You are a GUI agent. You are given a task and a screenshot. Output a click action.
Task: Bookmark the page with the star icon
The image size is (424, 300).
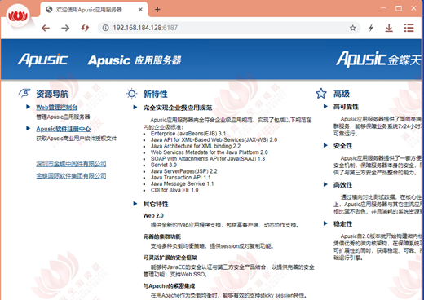(352, 28)
